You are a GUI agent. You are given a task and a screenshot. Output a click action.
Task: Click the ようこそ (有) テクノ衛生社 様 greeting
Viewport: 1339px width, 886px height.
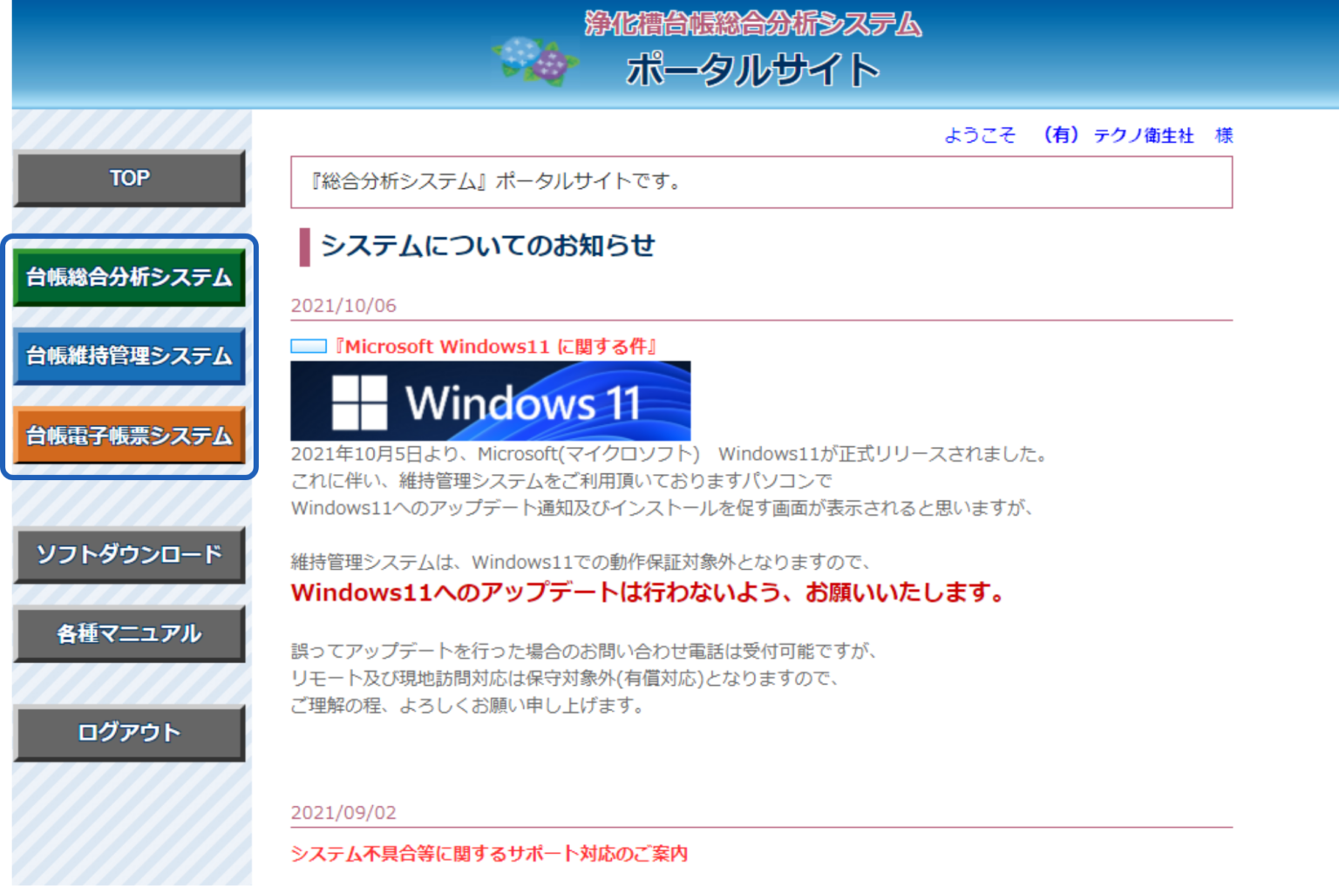(x=1089, y=135)
